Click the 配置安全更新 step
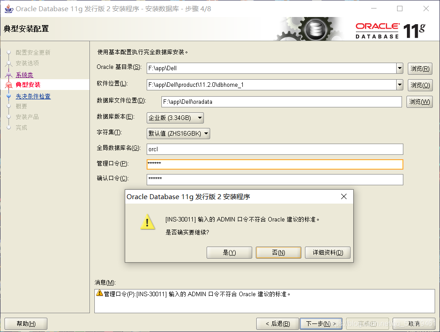The height and width of the screenshot is (332, 440). 33,52
